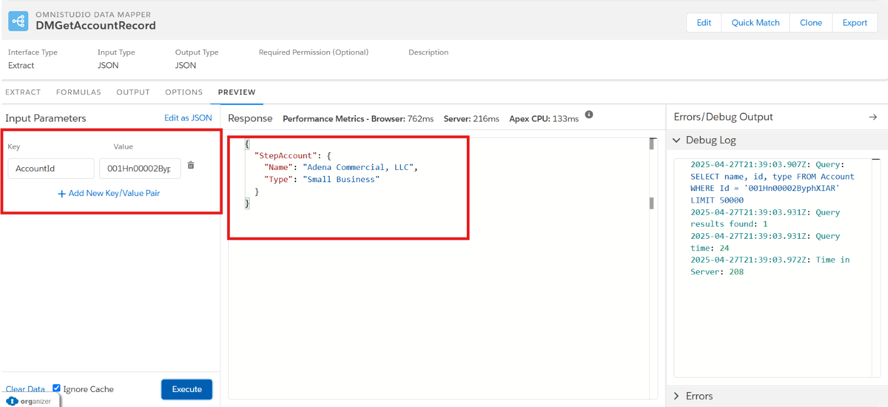Click the response panel scrollbar
Image resolution: width=888 pixels, height=407 pixels.
point(652,203)
